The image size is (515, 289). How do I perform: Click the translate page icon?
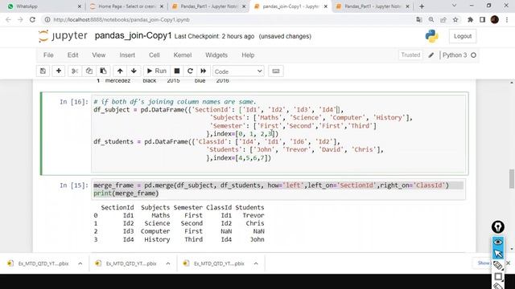(x=418, y=19)
